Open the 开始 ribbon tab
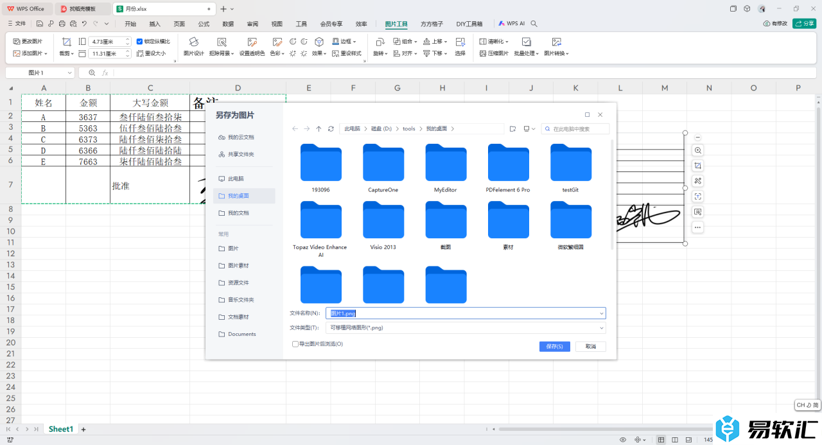The width and height of the screenshot is (822, 445). [130, 24]
